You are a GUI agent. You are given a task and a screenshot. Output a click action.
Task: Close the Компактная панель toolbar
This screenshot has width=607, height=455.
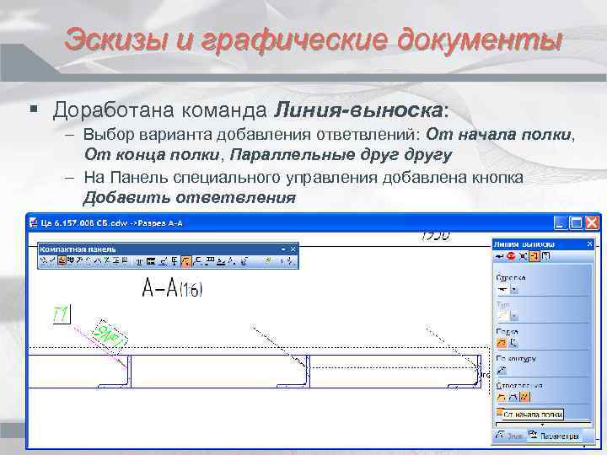[x=293, y=249]
